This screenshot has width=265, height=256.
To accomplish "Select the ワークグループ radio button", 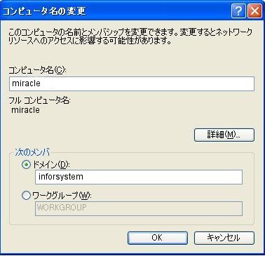I will [26, 195].
